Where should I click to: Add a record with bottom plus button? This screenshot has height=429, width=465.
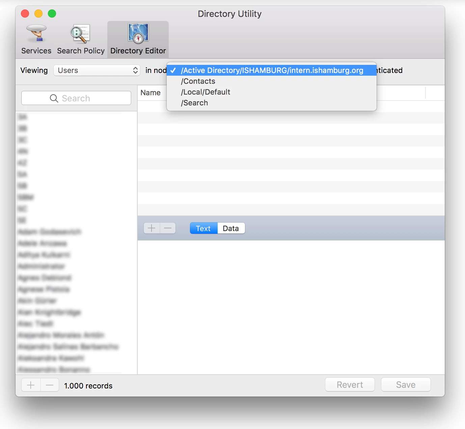tap(31, 385)
